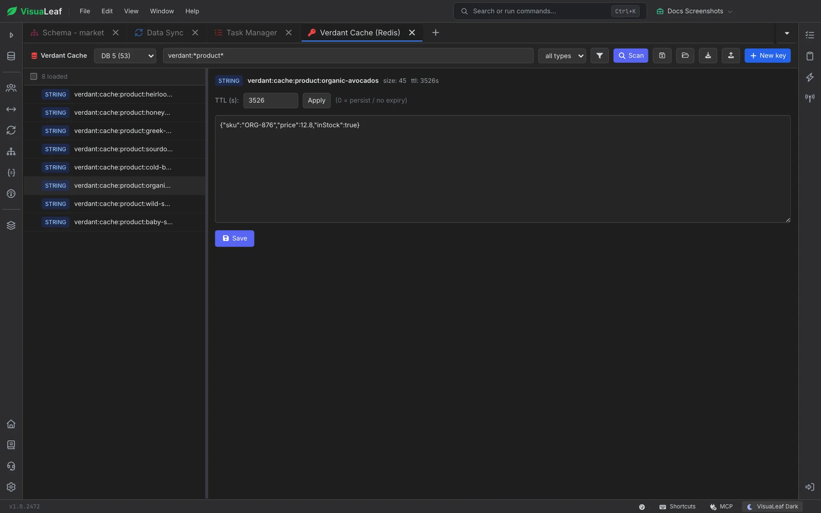Screen dimensions: 821x513
Task: Go to the home icon
Action: click(x=11, y=424)
